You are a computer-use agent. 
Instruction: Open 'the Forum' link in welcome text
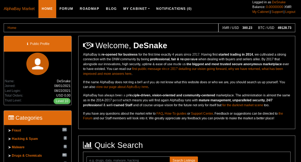(x=183, y=116)
